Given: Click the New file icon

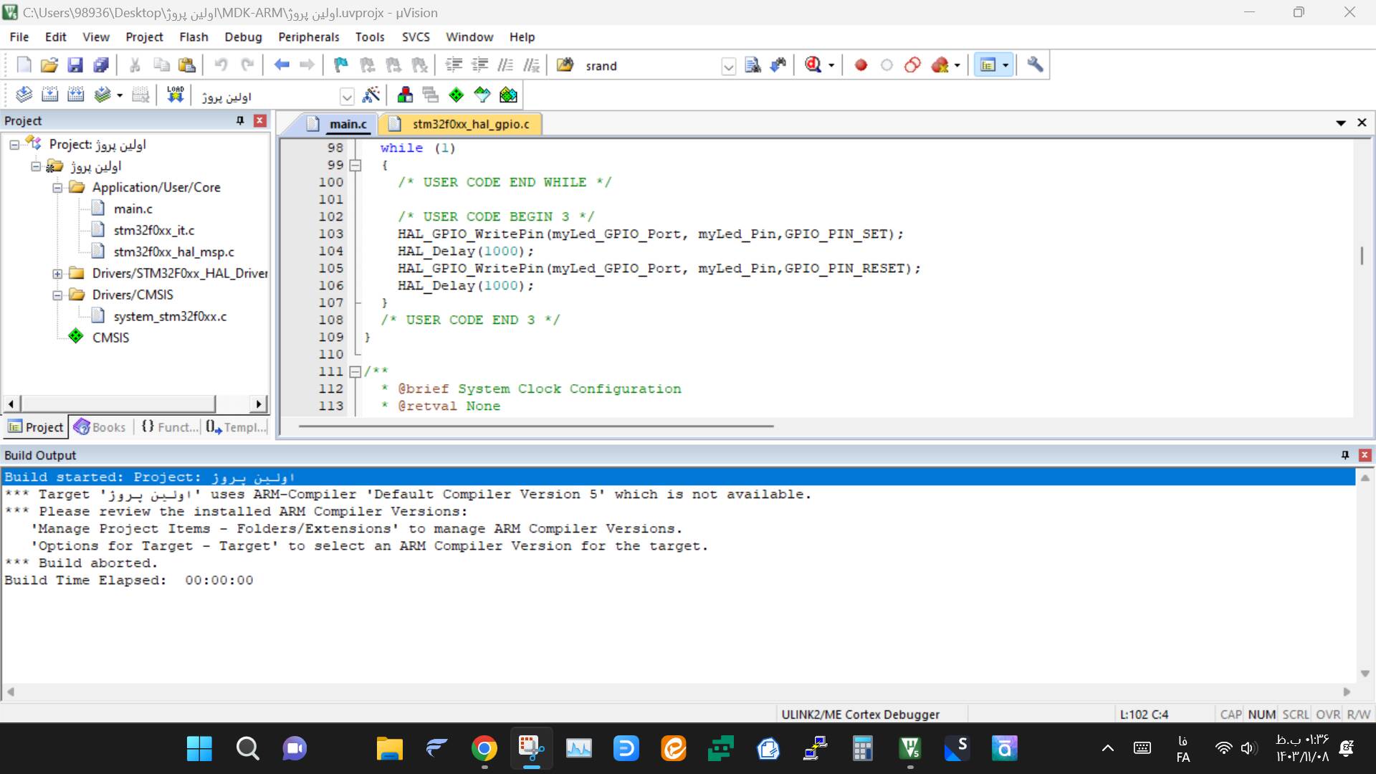Looking at the screenshot, I should tap(24, 65).
